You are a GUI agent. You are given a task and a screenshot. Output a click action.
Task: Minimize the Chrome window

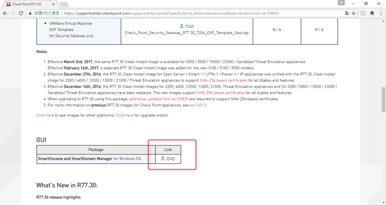pyautogui.click(x=353, y=4)
